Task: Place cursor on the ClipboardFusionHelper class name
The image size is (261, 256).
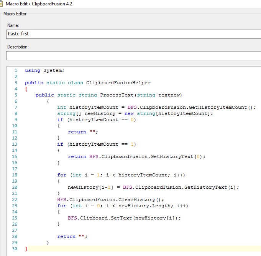Action: 118,83
